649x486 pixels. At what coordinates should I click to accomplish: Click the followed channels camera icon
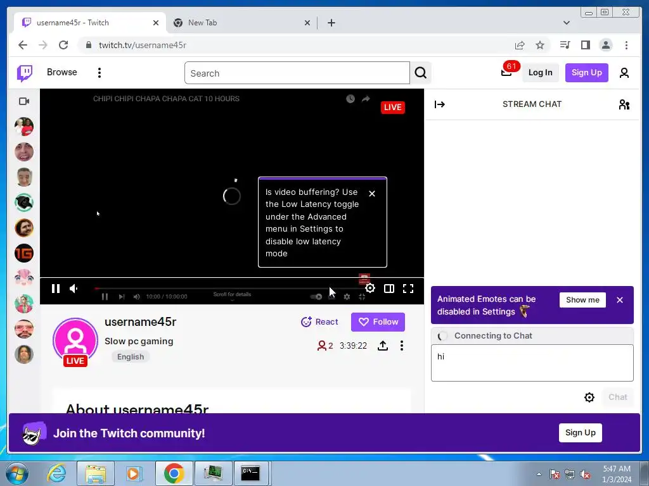[x=24, y=101]
